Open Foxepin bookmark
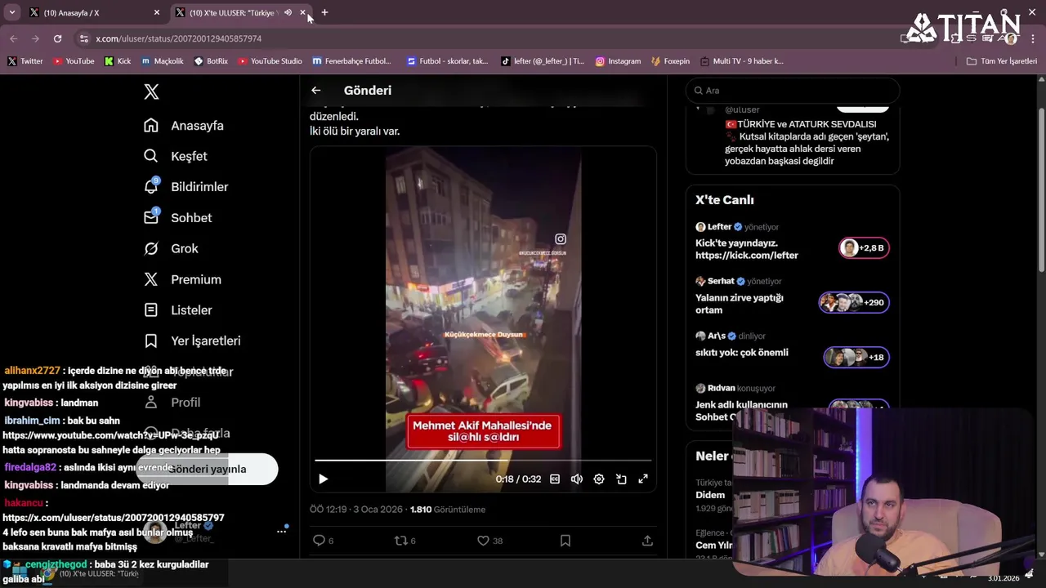The width and height of the screenshot is (1046, 588). point(670,61)
